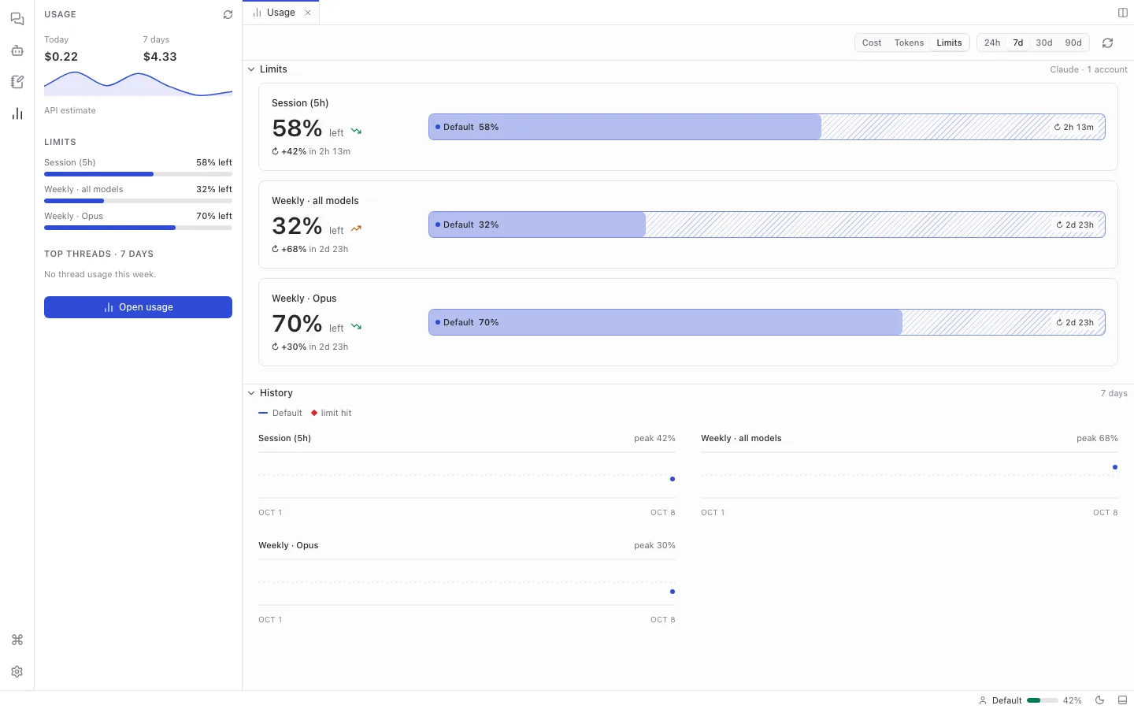Click the Session history data point
This screenshot has height=709, width=1134.
pyautogui.click(x=673, y=479)
